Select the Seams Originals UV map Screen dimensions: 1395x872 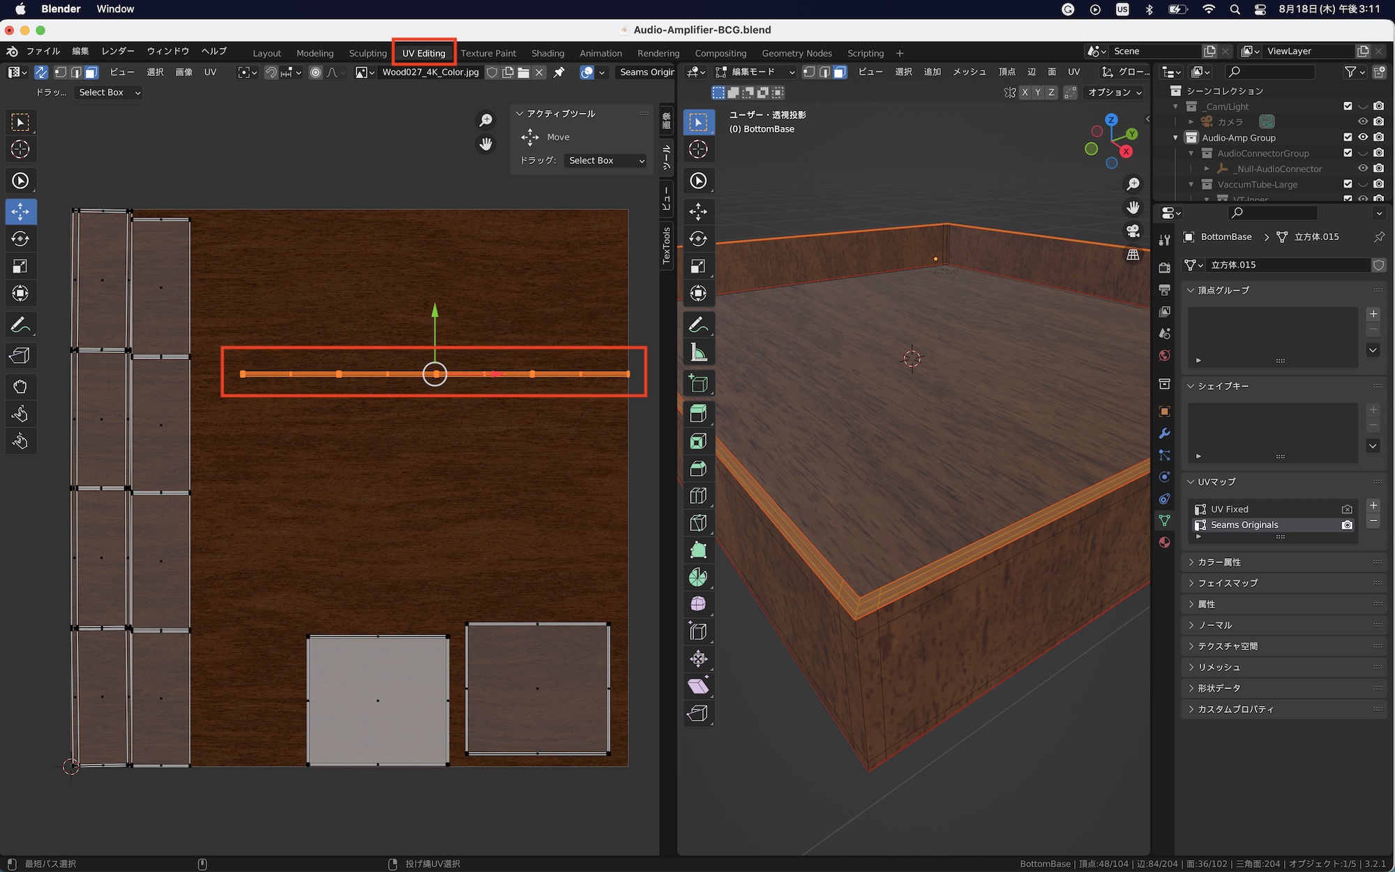(x=1244, y=525)
